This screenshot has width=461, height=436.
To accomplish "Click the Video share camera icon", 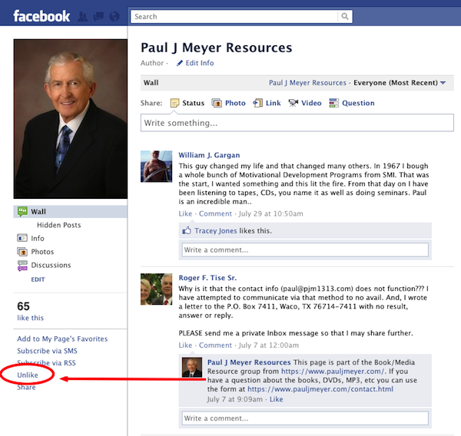I will click(x=294, y=103).
